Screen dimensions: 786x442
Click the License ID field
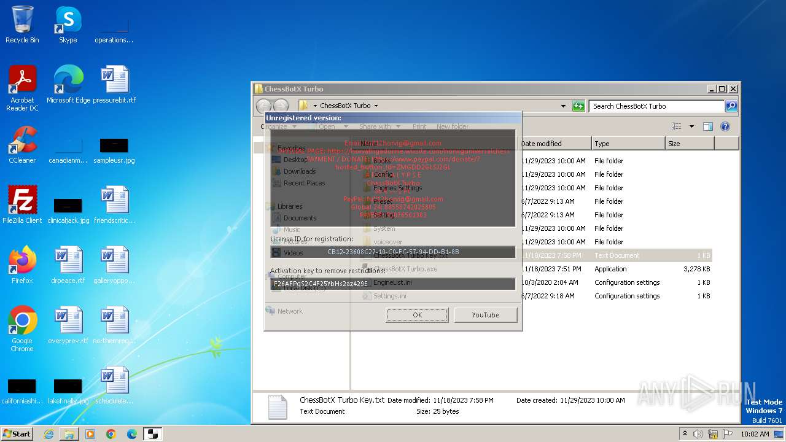(393, 252)
